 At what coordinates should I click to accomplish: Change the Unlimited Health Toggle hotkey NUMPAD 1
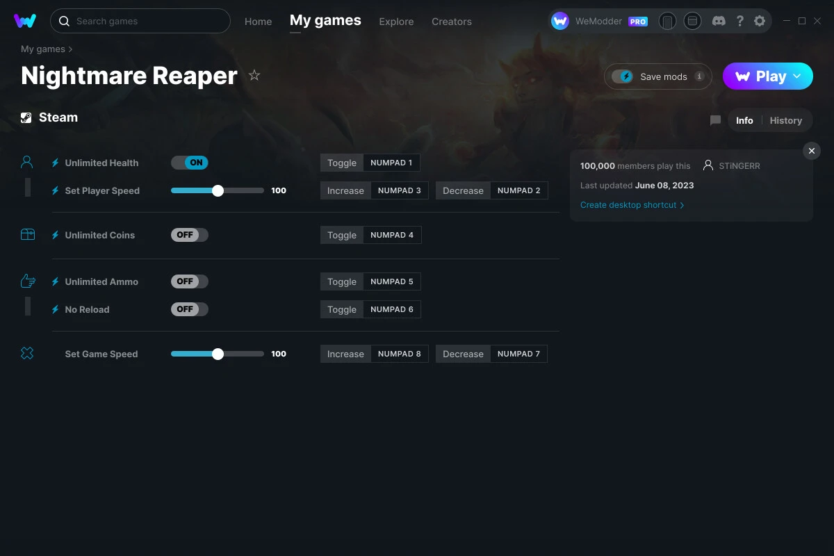391,163
